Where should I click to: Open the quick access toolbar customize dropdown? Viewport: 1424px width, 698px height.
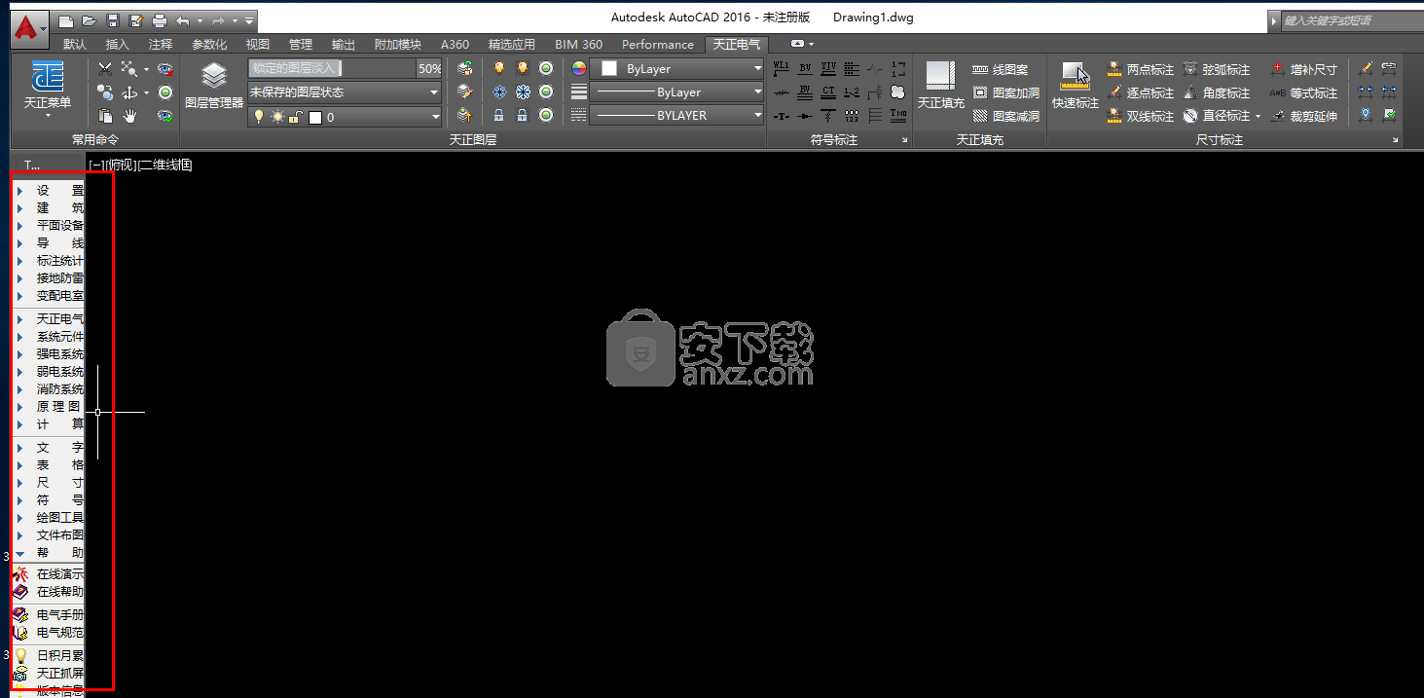point(250,20)
